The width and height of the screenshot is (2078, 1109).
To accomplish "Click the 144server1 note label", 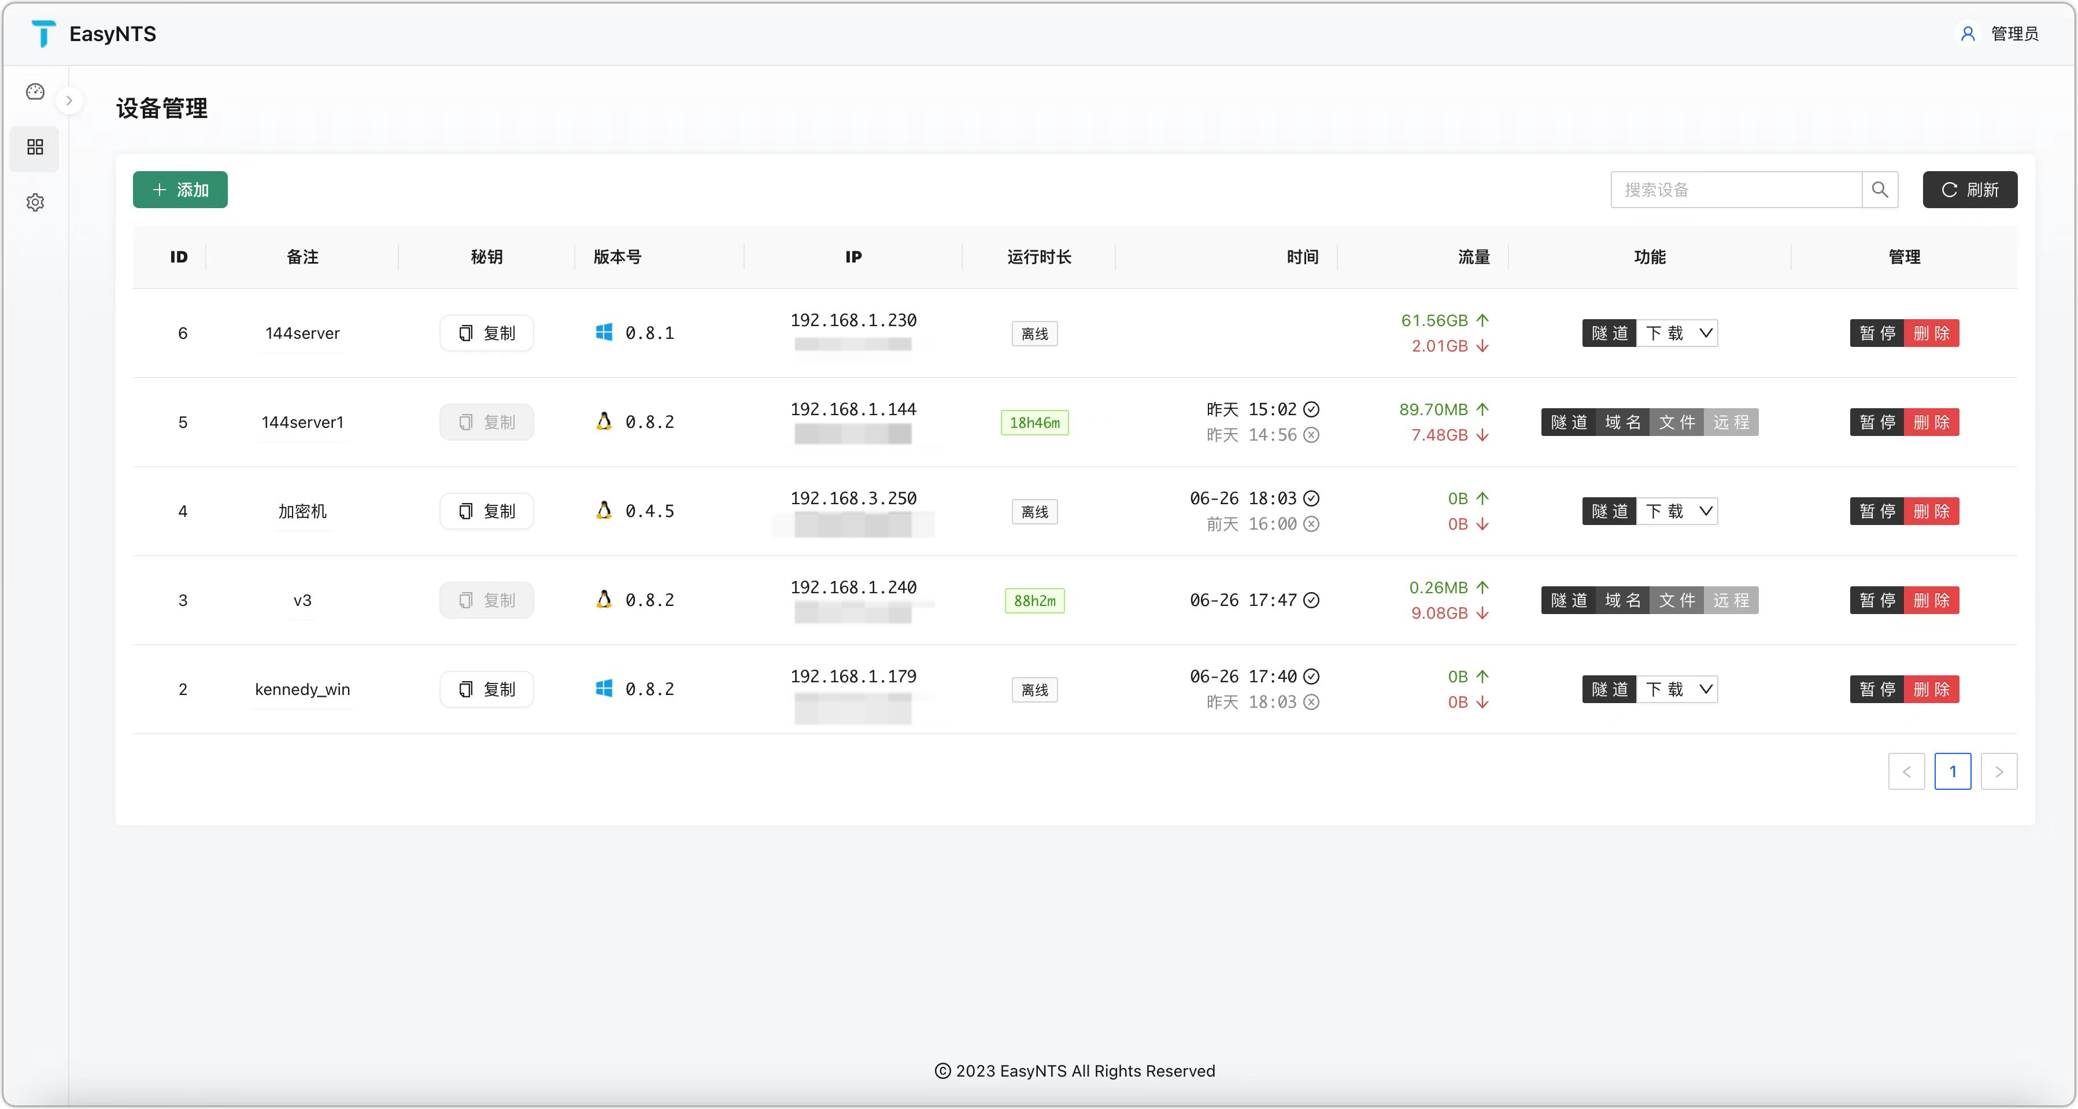I will point(302,423).
